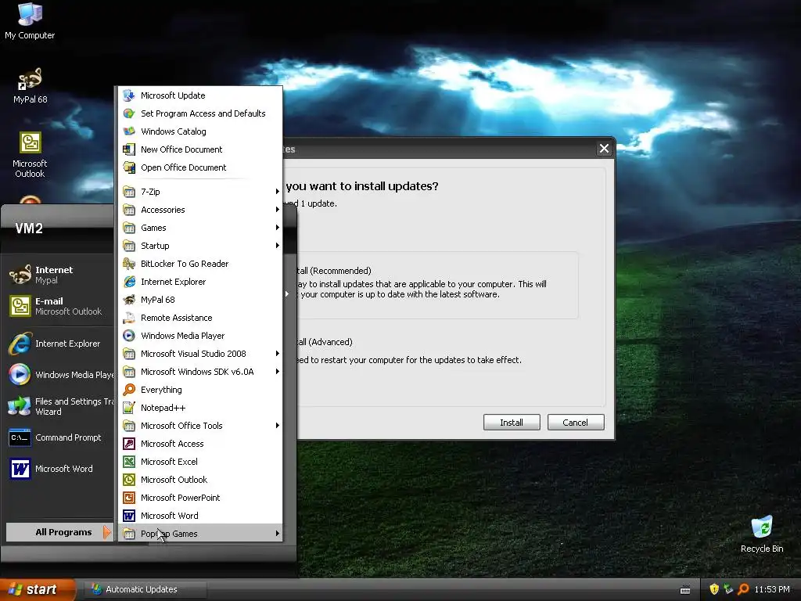Expand the Accessories folder
801x601 pixels.
(199, 210)
